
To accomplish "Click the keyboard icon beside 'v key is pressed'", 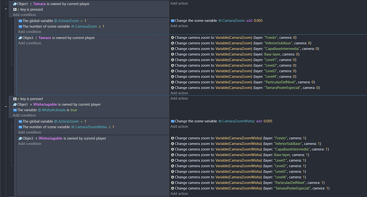I will pos(15,99).
